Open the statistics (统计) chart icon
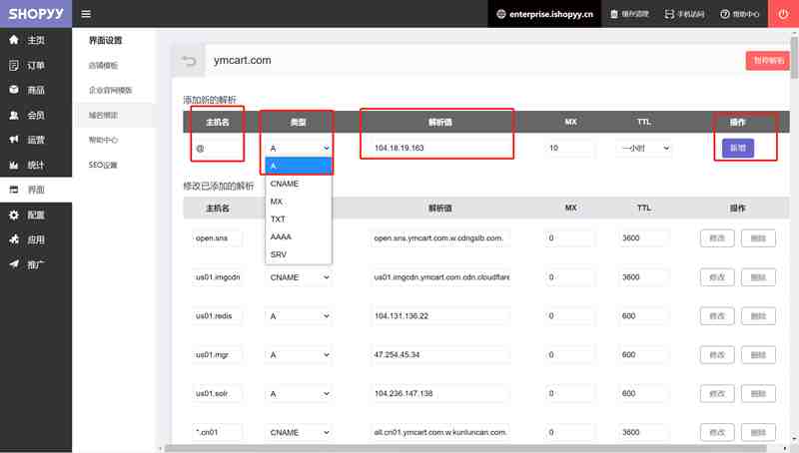The width and height of the screenshot is (799, 453). click(x=14, y=165)
